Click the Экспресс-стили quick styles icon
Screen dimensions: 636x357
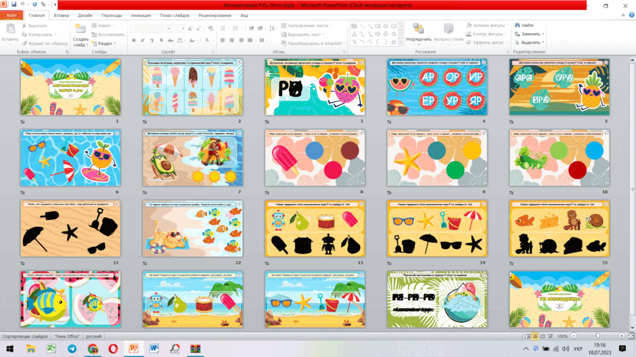click(448, 29)
